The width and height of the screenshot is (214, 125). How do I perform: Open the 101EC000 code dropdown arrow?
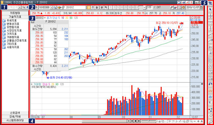pyautogui.click(x=52, y=7)
